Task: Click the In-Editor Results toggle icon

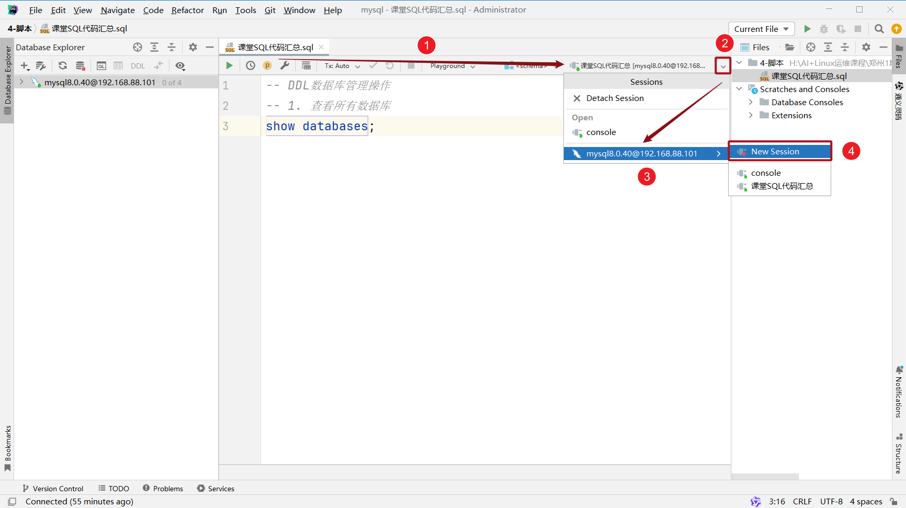Action: click(306, 65)
